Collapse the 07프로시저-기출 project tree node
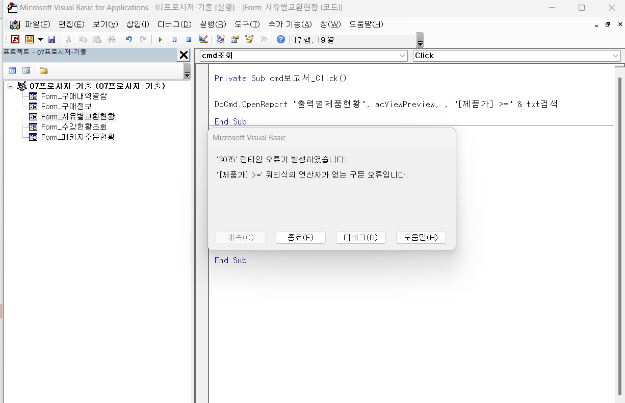The width and height of the screenshot is (625, 403). (11, 86)
